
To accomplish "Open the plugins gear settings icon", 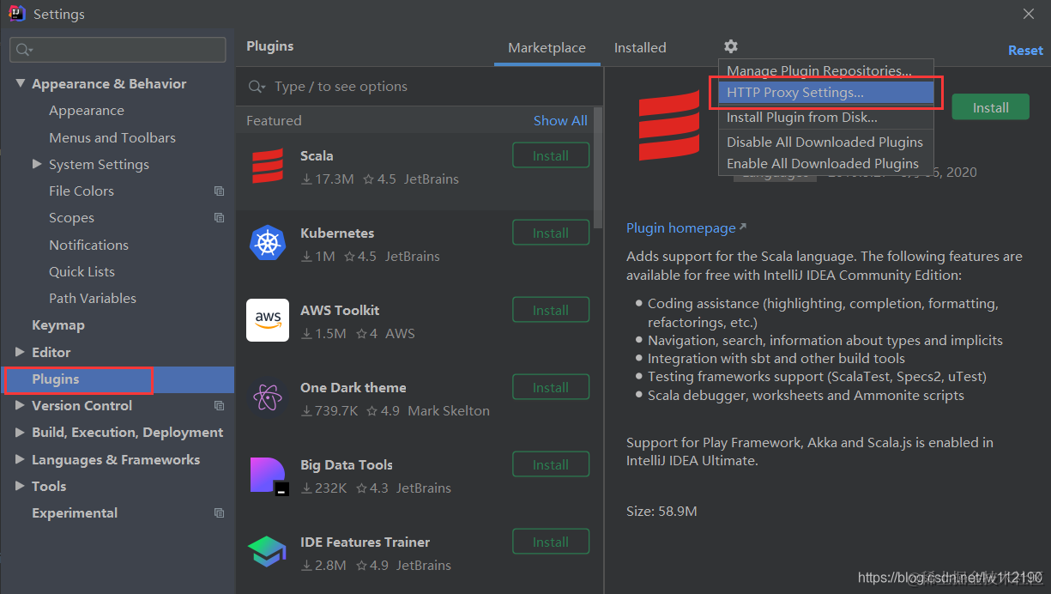I will point(730,47).
